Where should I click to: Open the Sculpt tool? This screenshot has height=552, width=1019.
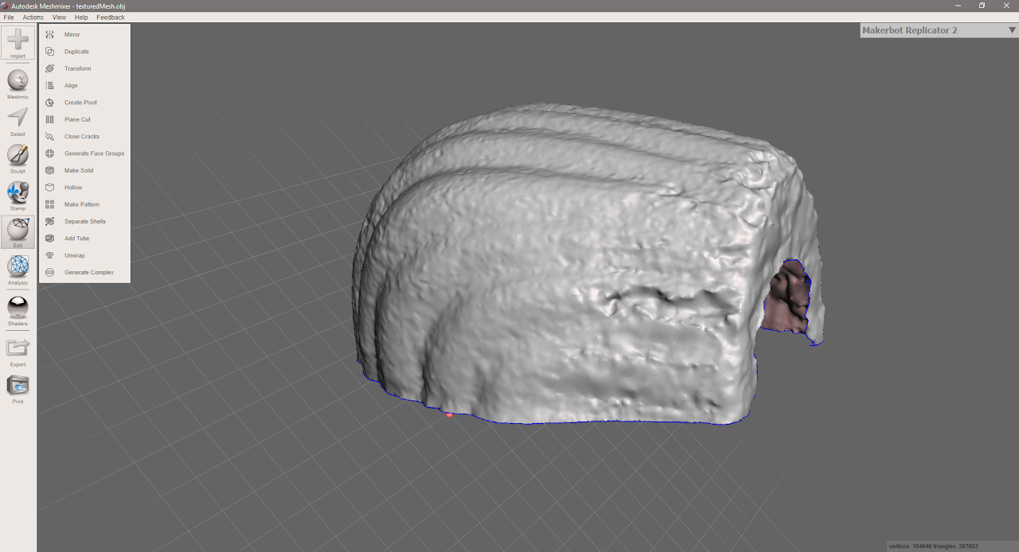[18, 156]
